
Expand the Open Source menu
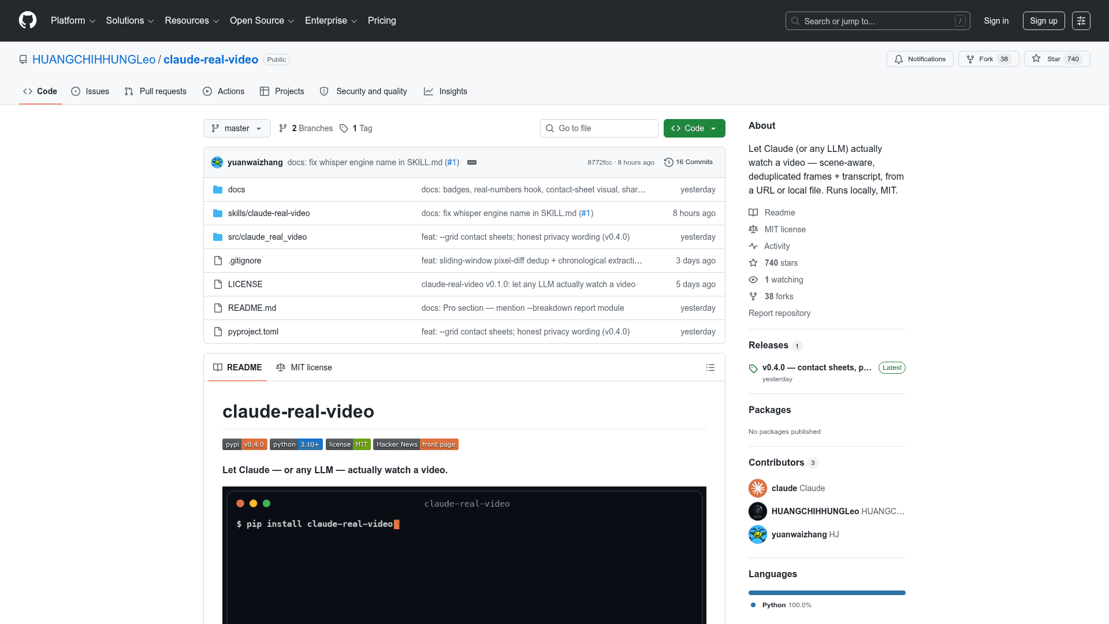tap(262, 21)
